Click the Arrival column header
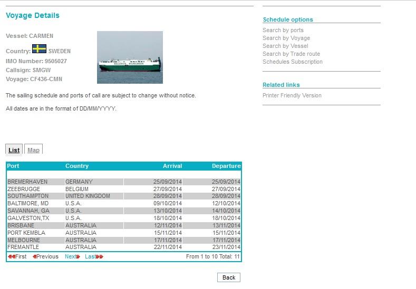 coord(172,166)
